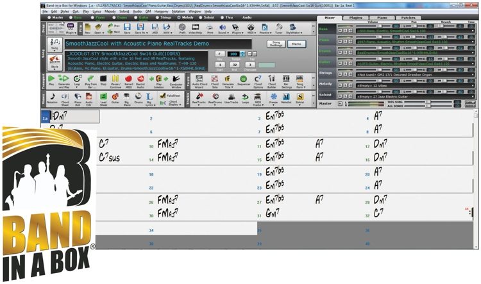Click the Song button

pos(55,45)
